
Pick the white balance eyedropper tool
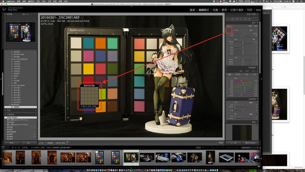(x=229, y=30)
